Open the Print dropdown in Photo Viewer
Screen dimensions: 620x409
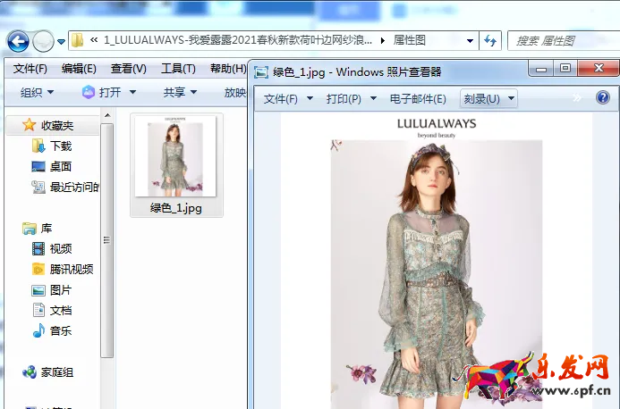tap(349, 98)
